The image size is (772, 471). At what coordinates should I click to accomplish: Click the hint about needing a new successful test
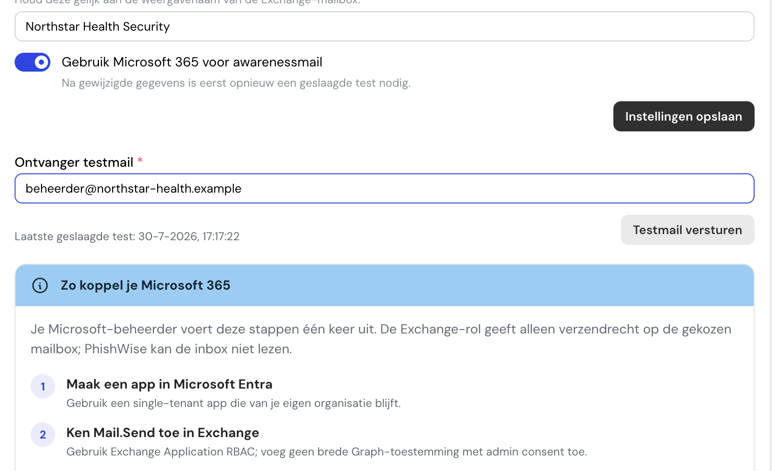pyautogui.click(x=236, y=83)
